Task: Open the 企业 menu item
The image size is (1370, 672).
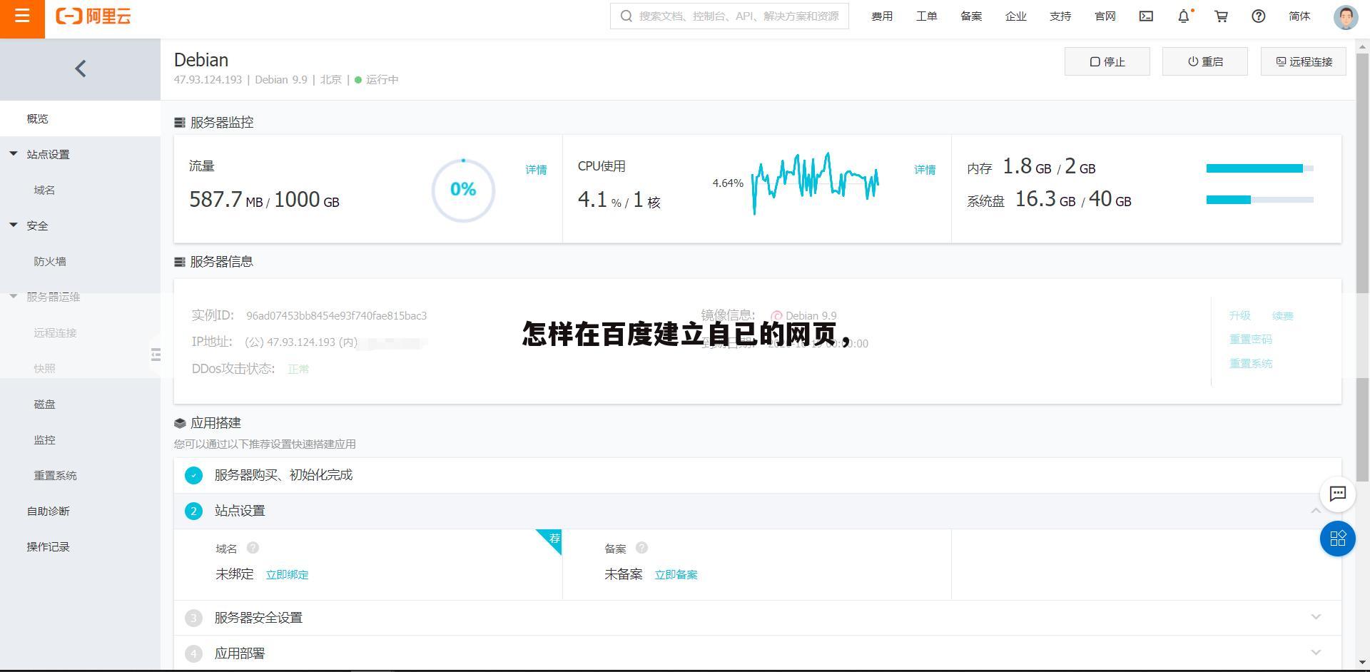Action: coord(1015,16)
